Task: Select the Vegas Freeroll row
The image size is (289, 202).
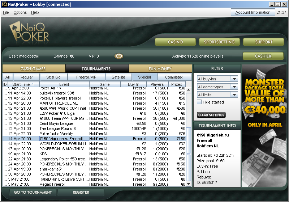Action: coord(94,184)
